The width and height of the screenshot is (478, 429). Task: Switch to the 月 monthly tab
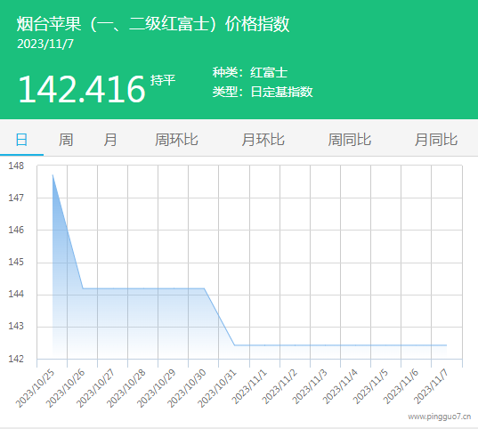coord(110,140)
